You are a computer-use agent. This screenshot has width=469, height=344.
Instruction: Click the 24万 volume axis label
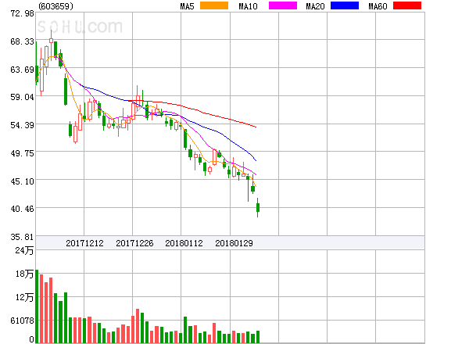[x=25, y=250]
